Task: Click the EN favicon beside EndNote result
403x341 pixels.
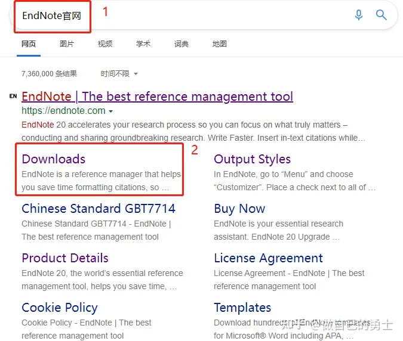Action: (x=13, y=96)
